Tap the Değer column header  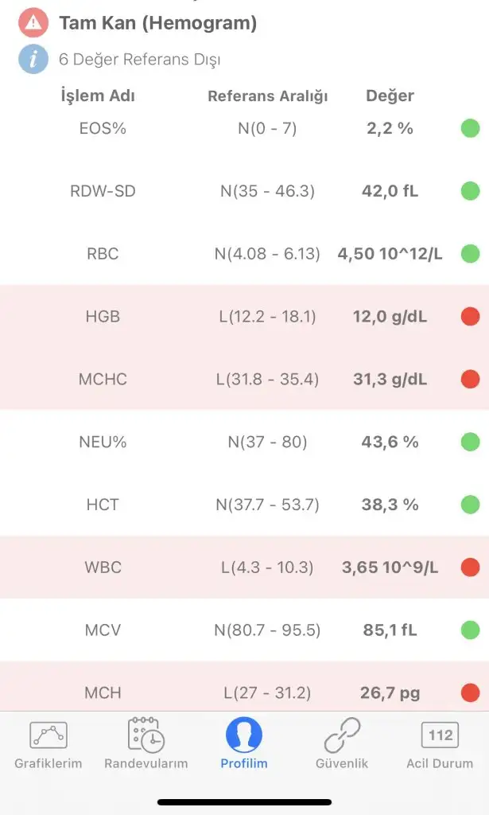(390, 96)
